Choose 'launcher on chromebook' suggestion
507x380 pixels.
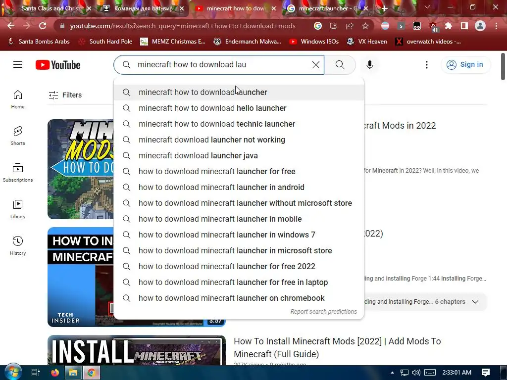coord(239,298)
